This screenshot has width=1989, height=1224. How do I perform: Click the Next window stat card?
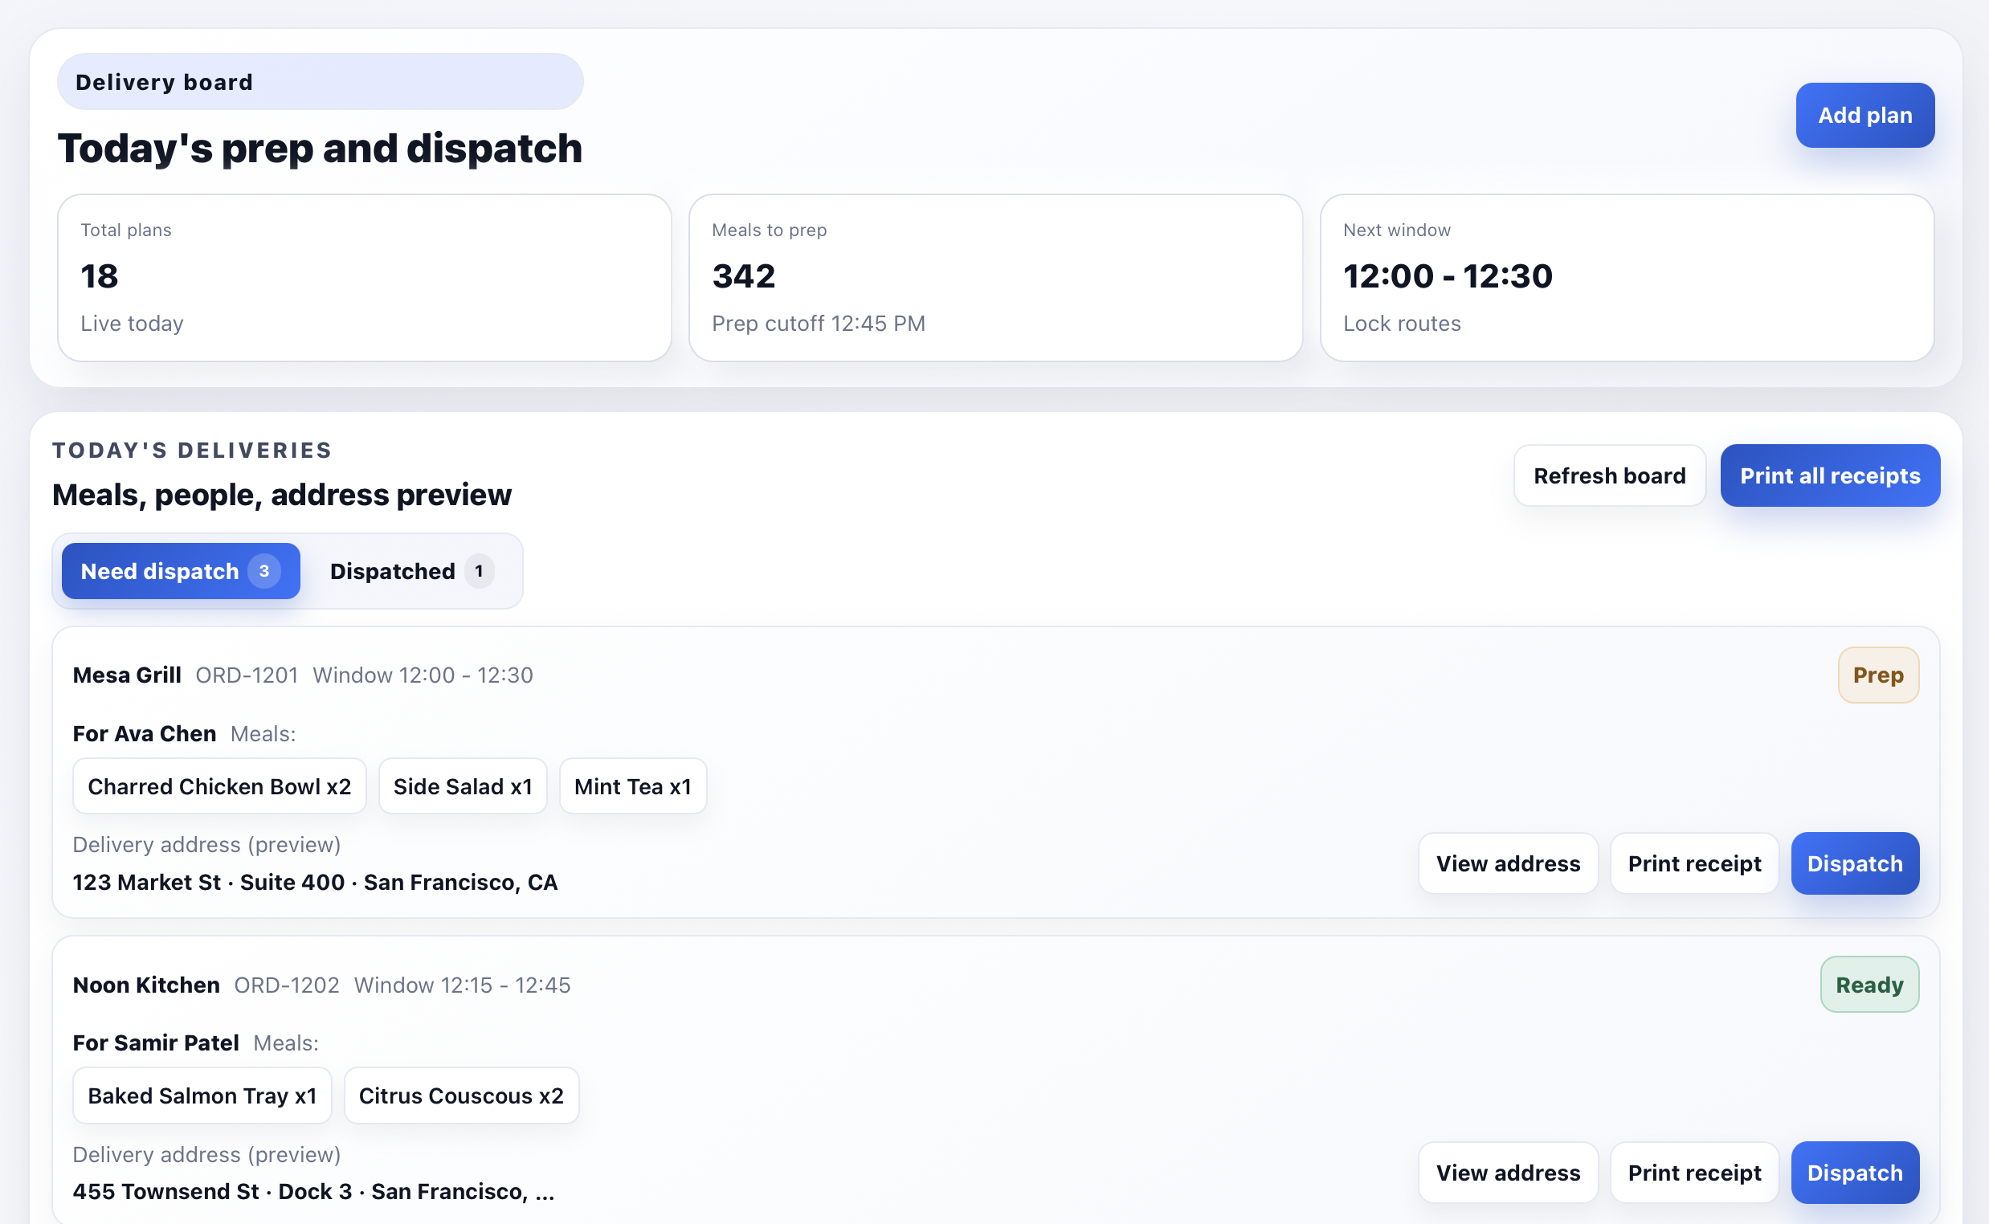1626,277
